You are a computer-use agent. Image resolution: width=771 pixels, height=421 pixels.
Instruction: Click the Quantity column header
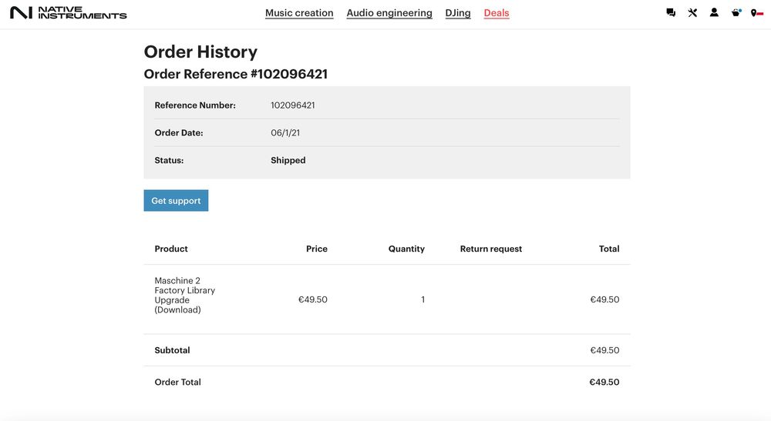(406, 249)
